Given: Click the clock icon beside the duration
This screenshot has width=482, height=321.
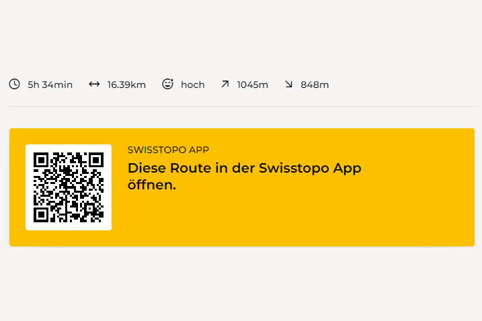Looking at the screenshot, I should (x=14, y=85).
